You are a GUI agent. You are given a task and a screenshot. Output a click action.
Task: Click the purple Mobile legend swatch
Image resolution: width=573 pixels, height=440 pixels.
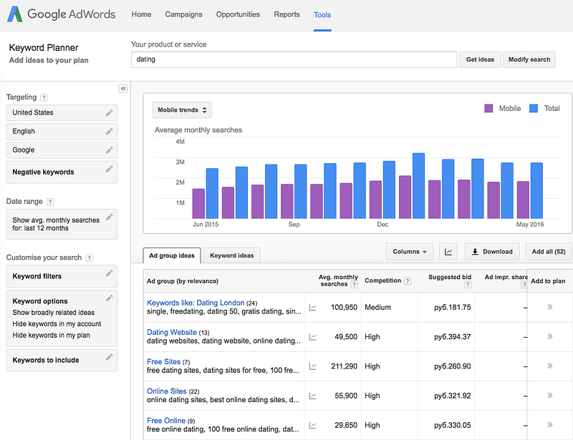tap(489, 109)
